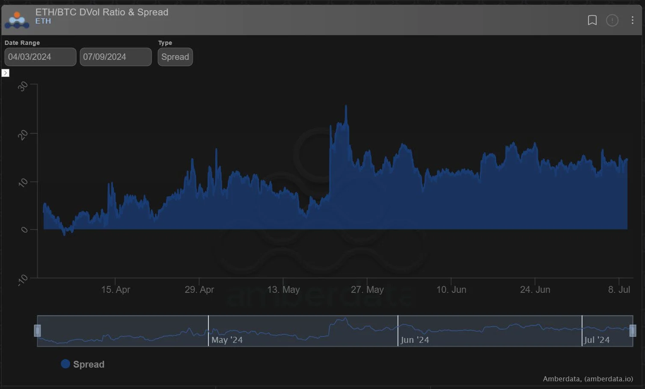This screenshot has height=389, width=645.
Task: Click the Jul '24 navigator label
Action: 597,340
